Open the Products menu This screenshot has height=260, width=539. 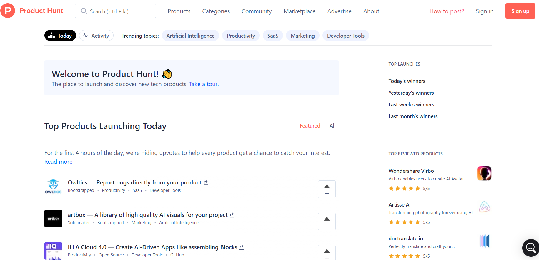pyautogui.click(x=179, y=11)
